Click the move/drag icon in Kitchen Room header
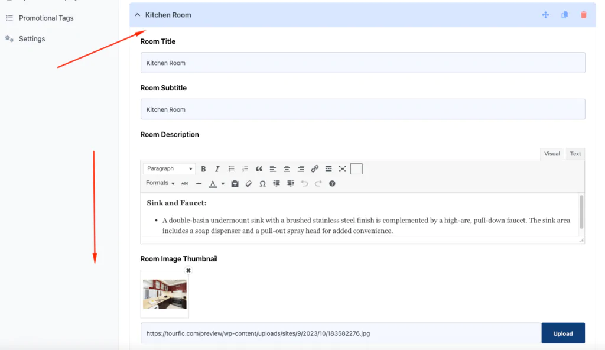The width and height of the screenshot is (605, 350). [545, 15]
